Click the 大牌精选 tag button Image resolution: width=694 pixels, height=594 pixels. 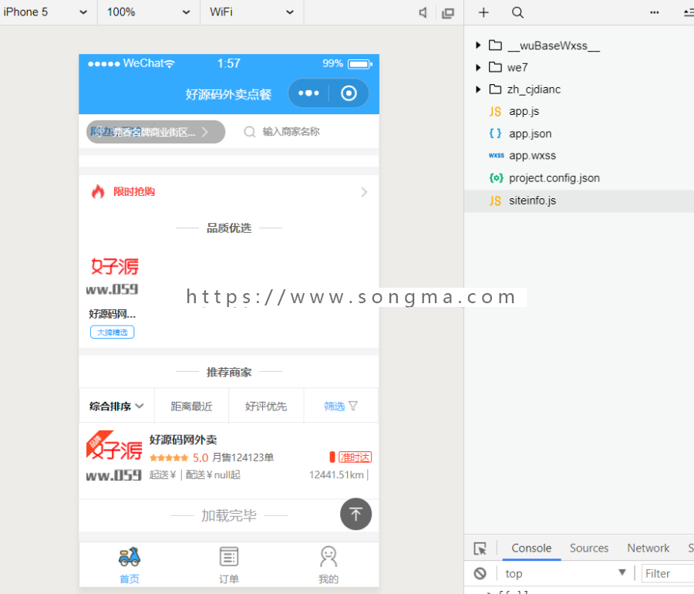tap(112, 332)
